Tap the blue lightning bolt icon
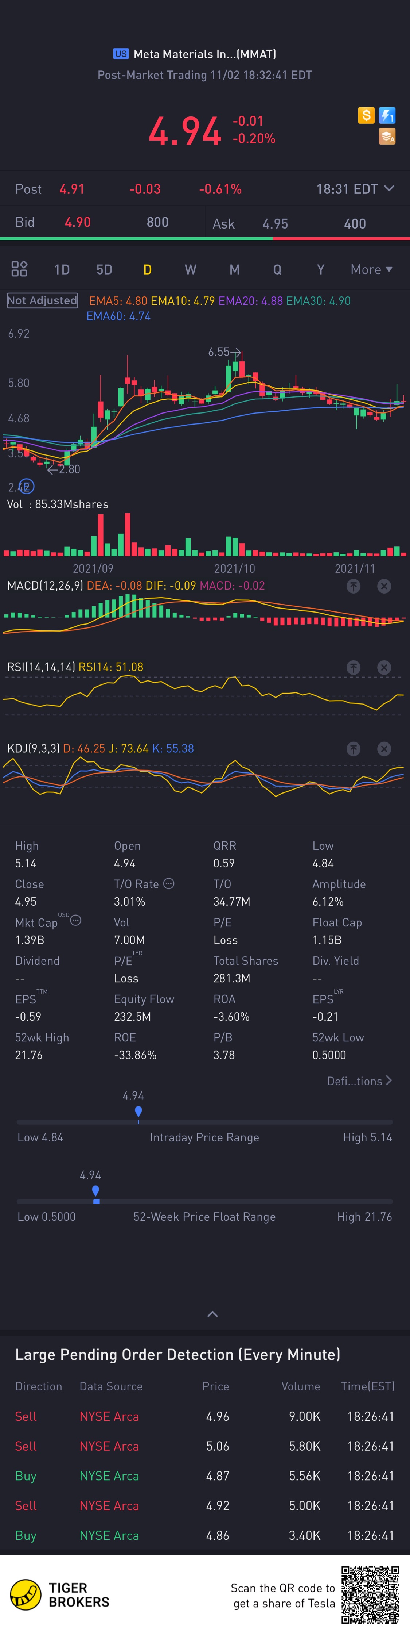 [x=387, y=115]
